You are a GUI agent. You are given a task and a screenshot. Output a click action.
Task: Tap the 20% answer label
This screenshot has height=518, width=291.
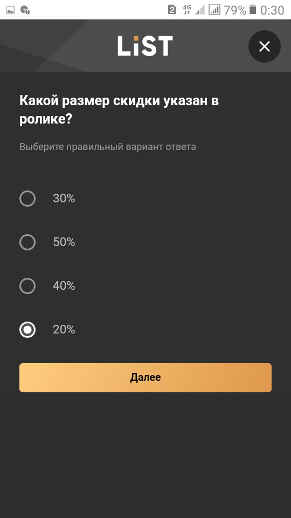tap(64, 330)
